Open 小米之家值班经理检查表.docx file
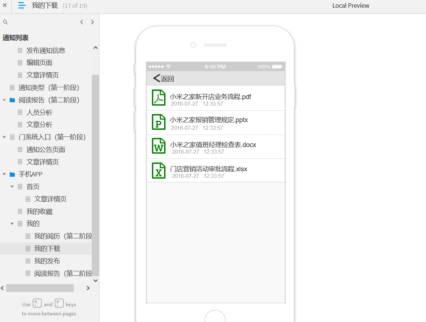 click(213, 145)
